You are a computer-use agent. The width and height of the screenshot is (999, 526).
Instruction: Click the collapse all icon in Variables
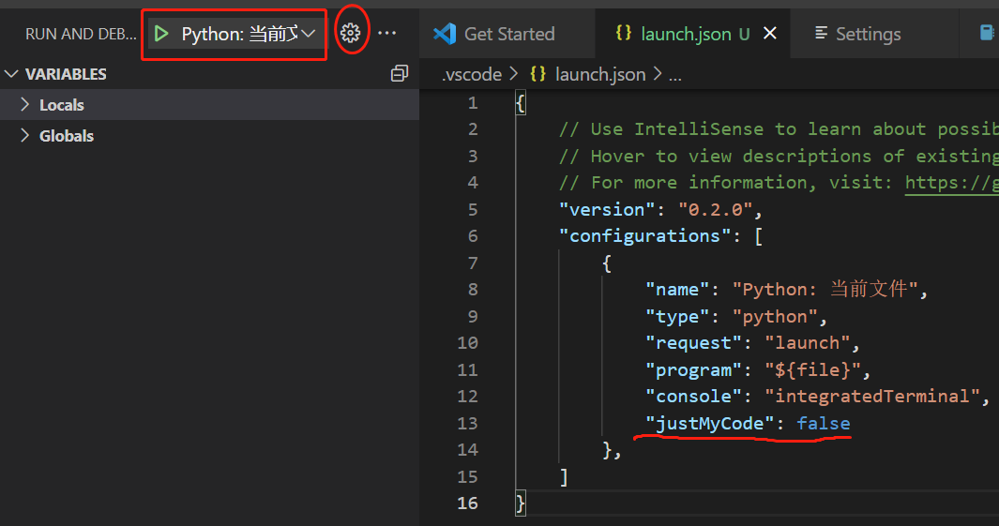pyautogui.click(x=400, y=73)
